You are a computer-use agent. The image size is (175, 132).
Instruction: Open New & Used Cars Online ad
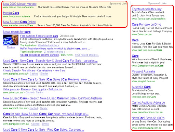click(19, 22)
